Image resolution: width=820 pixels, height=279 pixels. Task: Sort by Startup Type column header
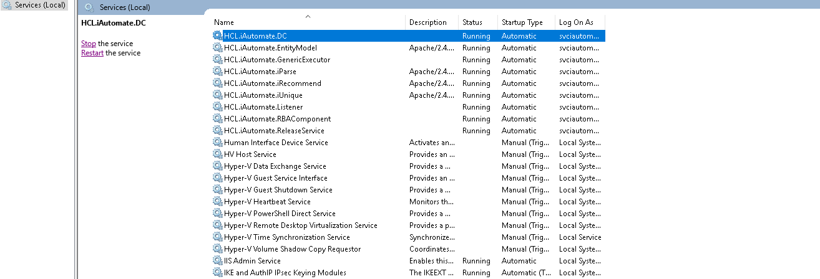click(x=522, y=22)
